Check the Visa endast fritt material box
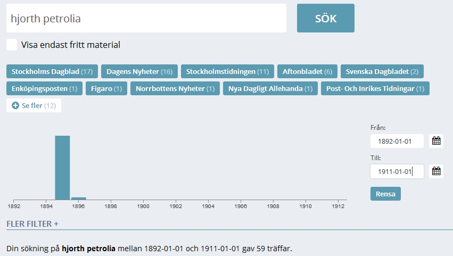This screenshot has width=453, height=256. [x=12, y=45]
